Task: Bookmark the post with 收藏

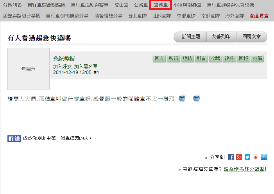Action: 215,58
